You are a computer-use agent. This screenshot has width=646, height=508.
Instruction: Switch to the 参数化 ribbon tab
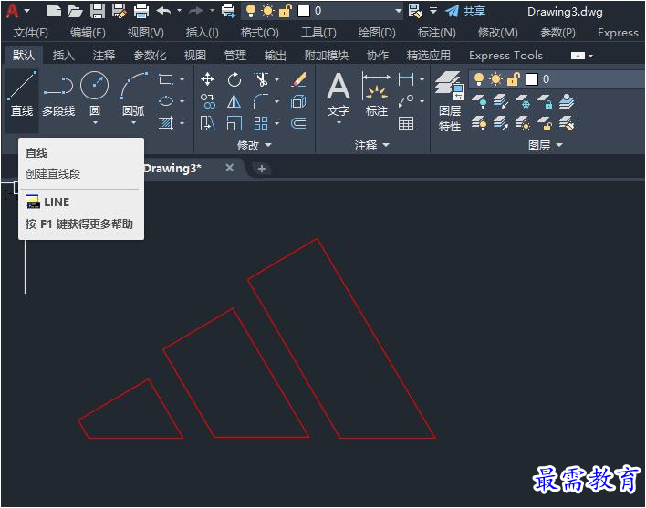(x=150, y=55)
